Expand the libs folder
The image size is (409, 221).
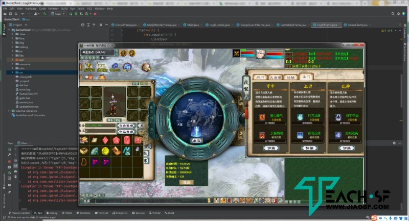coord(12,56)
